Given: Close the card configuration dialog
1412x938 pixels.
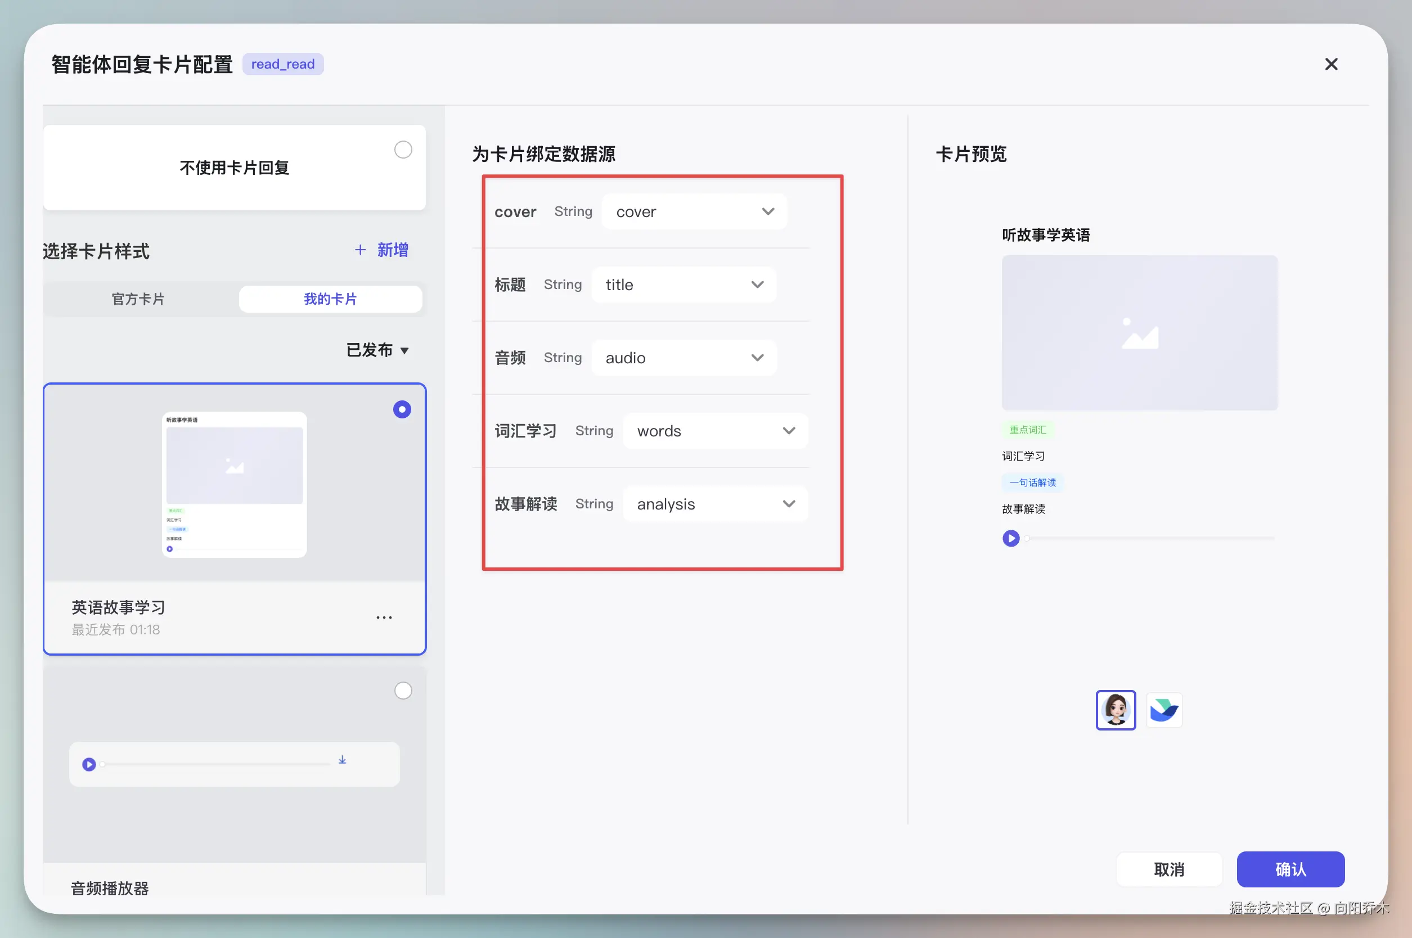Looking at the screenshot, I should [1330, 64].
